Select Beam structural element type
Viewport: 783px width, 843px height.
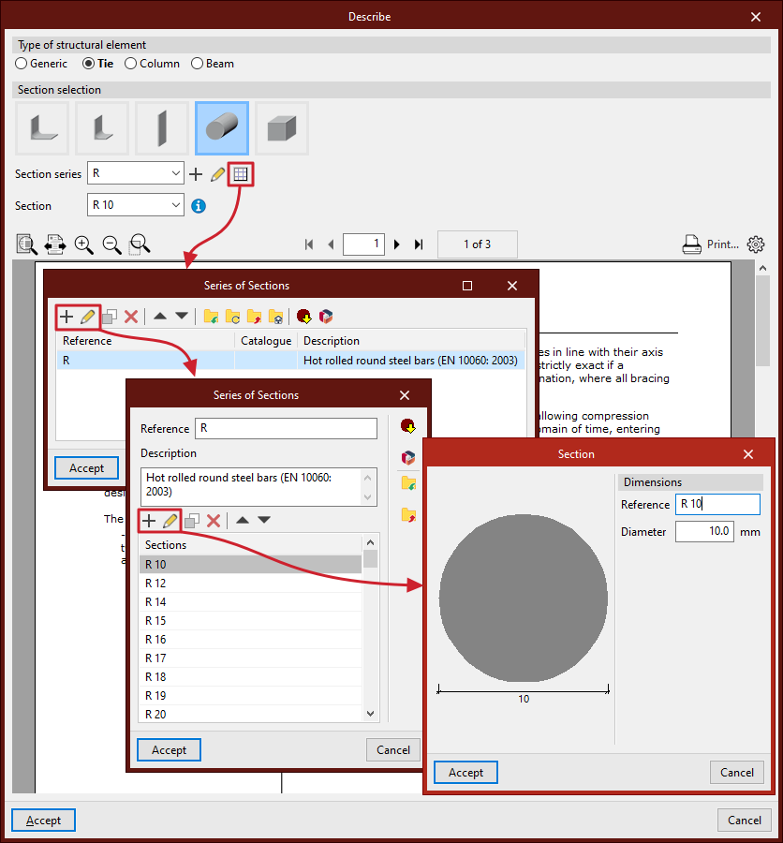[x=213, y=64]
